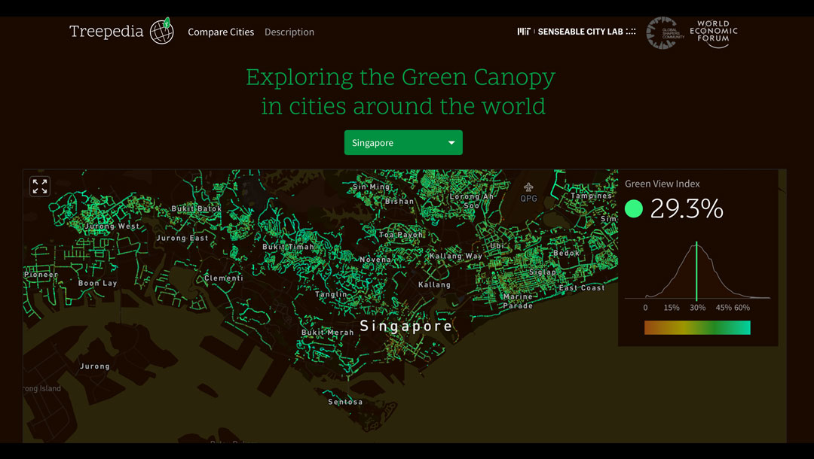Click the Marine Parade map label
Viewport: 814px width, 459px height.
click(518, 301)
